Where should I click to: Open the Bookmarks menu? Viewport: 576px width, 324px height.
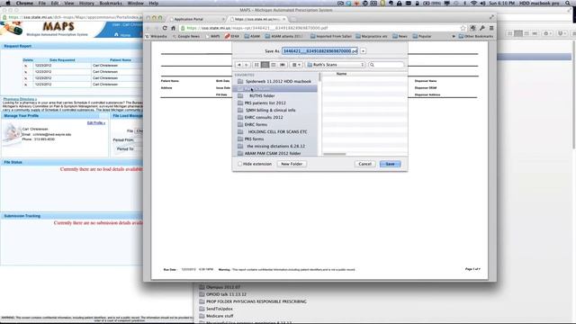click(x=111, y=3)
